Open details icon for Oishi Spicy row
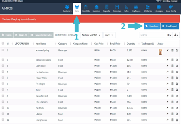Viewport: 183px width, 124px height. [173, 66]
